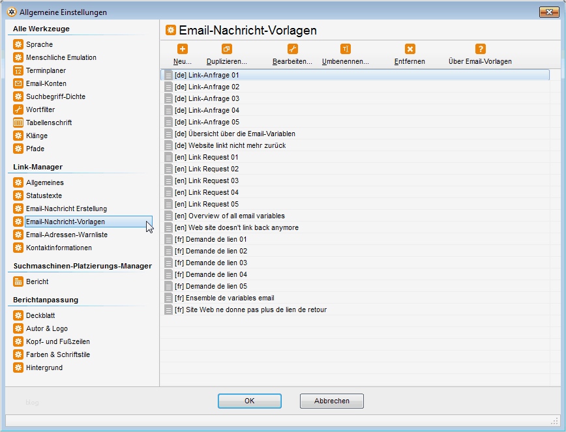
Task: Click the Wortfilter wrench icon
Action: (18, 109)
